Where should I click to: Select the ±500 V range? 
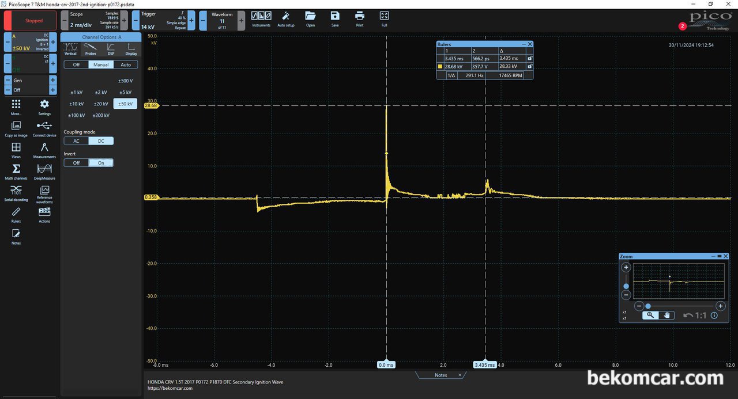coord(125,81)
